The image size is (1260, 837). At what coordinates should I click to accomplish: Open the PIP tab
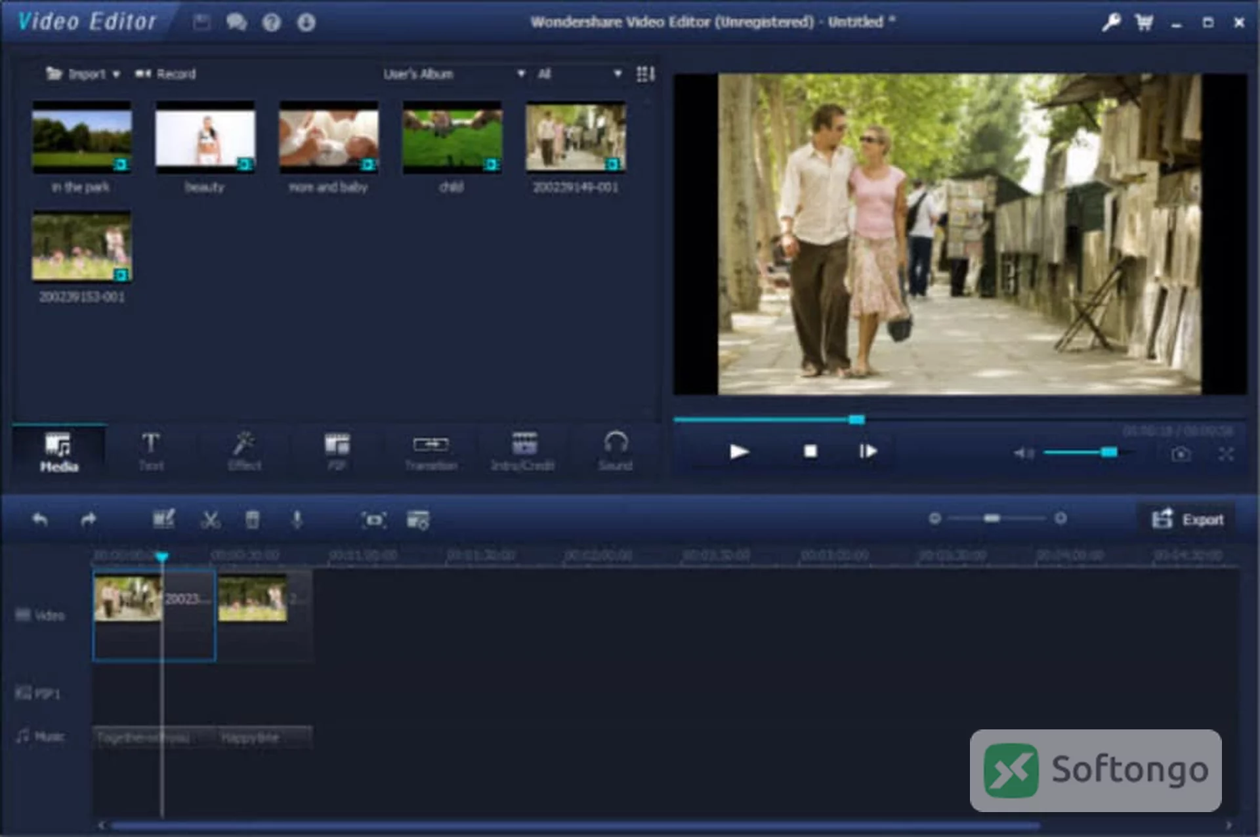click(337, 452)
